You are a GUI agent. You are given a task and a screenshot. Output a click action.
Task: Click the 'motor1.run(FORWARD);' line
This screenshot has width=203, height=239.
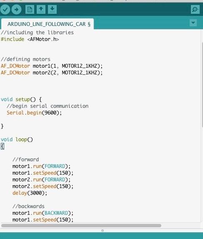pyautogui.click(x=41, y=166)
